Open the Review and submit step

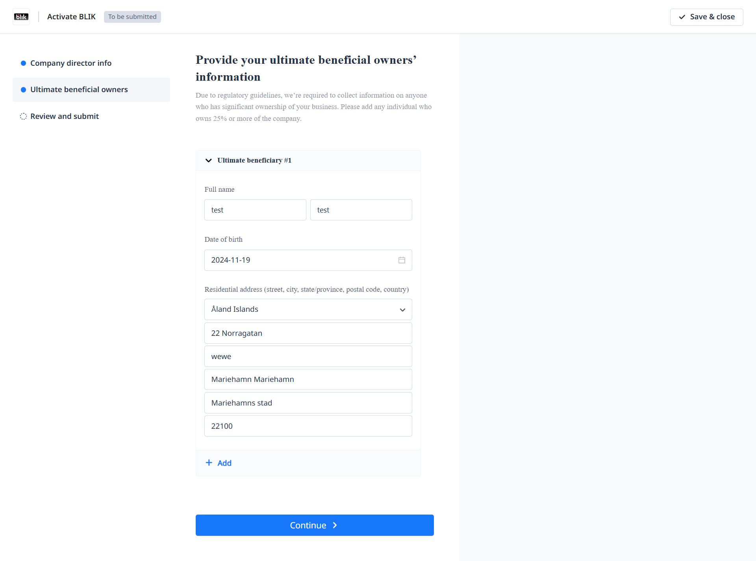(x=65, y=116)
